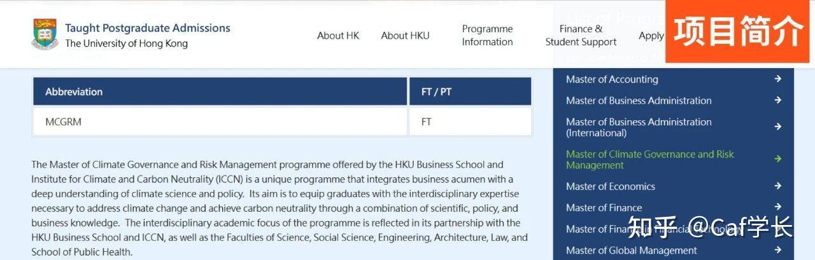Select the MCGRM table cell
The width and height of the screenshot is (815, 260).
64,121
